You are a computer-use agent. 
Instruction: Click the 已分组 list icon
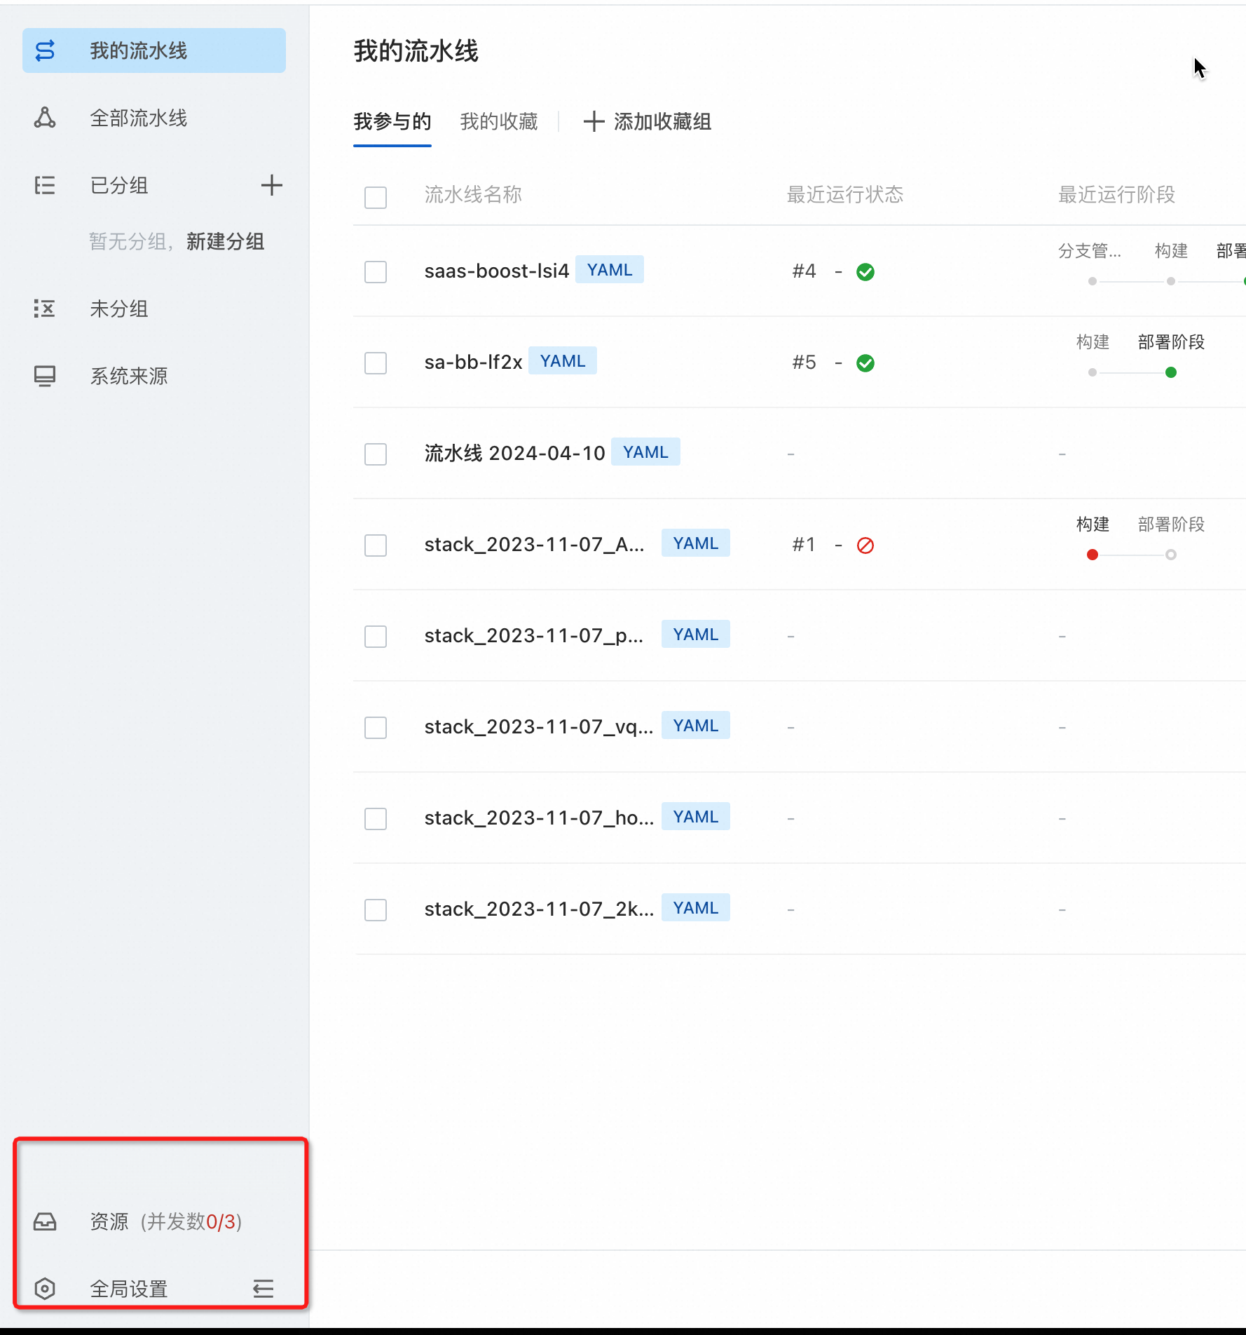click(x=45, y=185)
